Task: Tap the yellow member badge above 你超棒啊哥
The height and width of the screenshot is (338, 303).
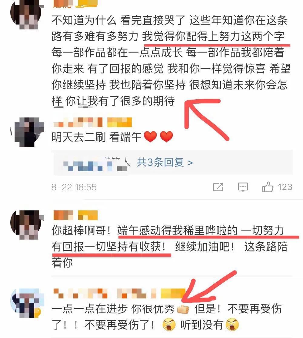Action: pos(88,215)
